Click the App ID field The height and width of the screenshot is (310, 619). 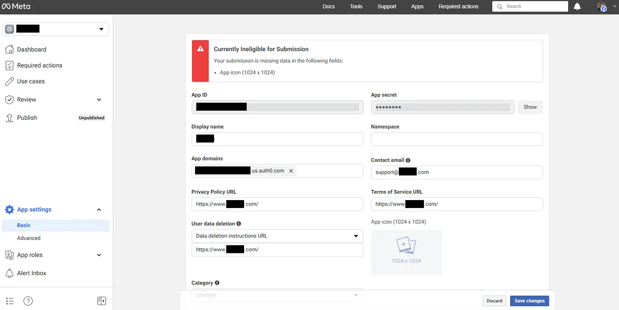[277, 107]
